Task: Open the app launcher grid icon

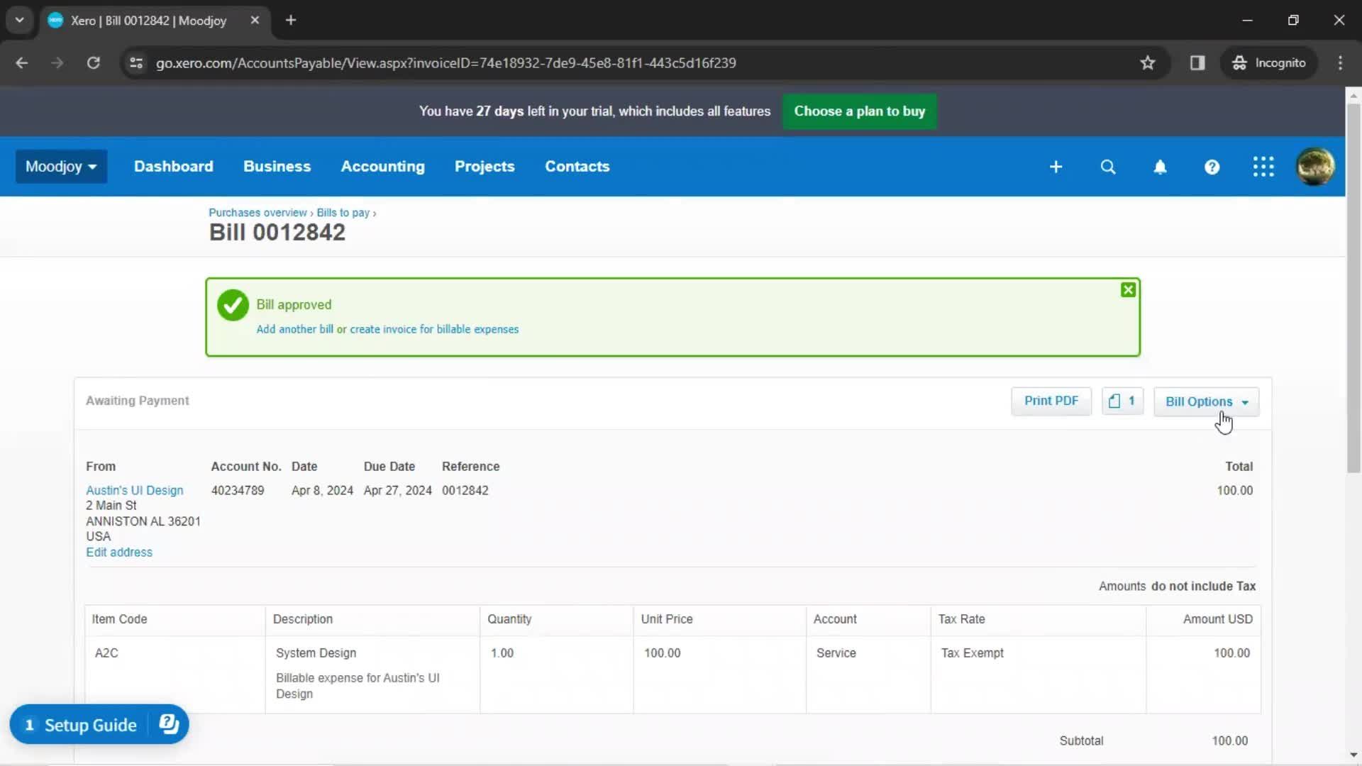Action: click(x=1263, y=167)
